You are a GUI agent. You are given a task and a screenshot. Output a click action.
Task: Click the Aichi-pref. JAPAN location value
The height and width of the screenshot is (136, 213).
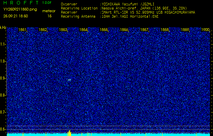click(x=144, y=8)
